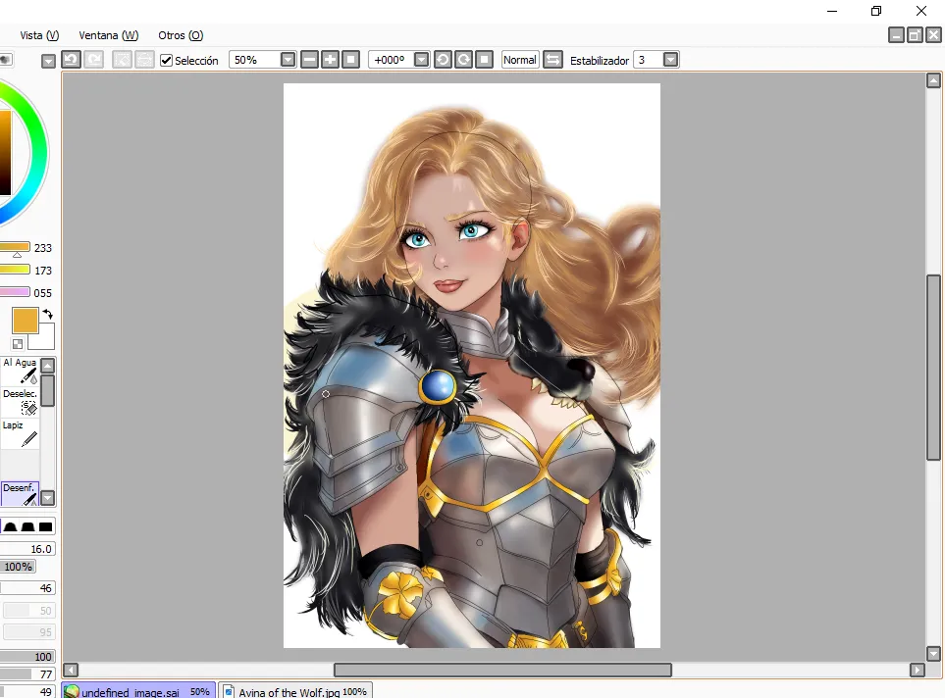Choose the roundest brush edge shape
The width and height of the screenshot is (945, 698).
point(10,527)
